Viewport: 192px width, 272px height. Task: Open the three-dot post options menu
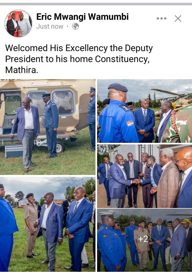click(x=161, y=18)
